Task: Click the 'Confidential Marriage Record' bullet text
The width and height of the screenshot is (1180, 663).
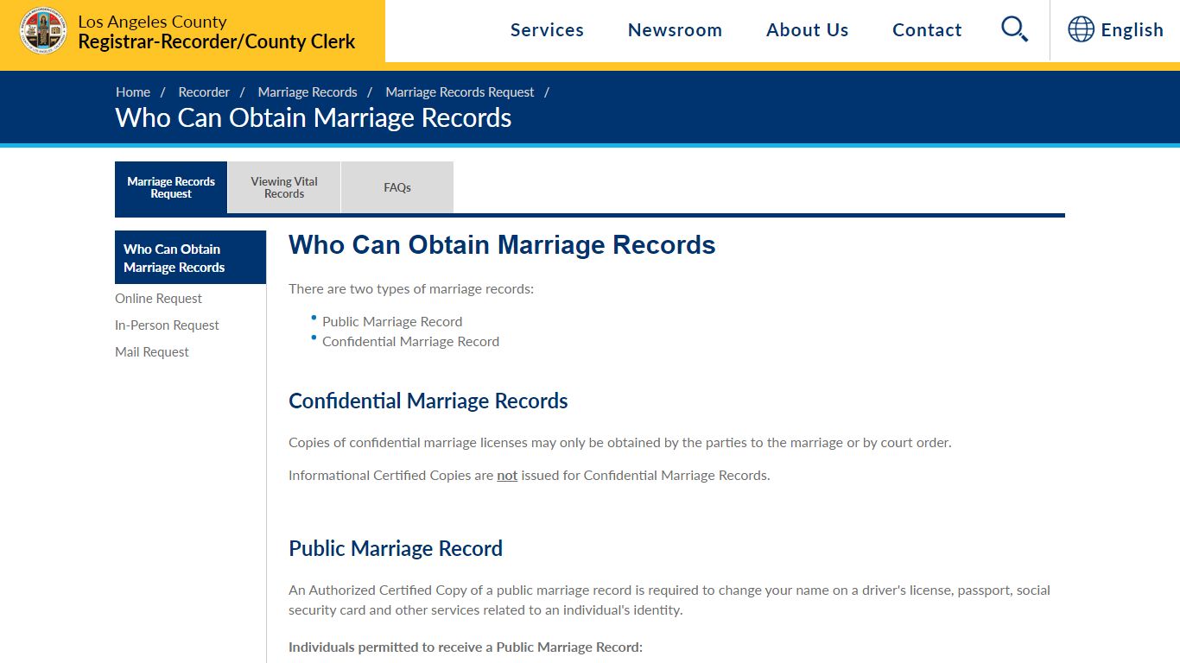Action: pyautogui.click(x=410, y=342)
